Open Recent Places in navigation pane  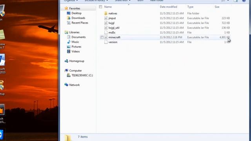point(80,23)
